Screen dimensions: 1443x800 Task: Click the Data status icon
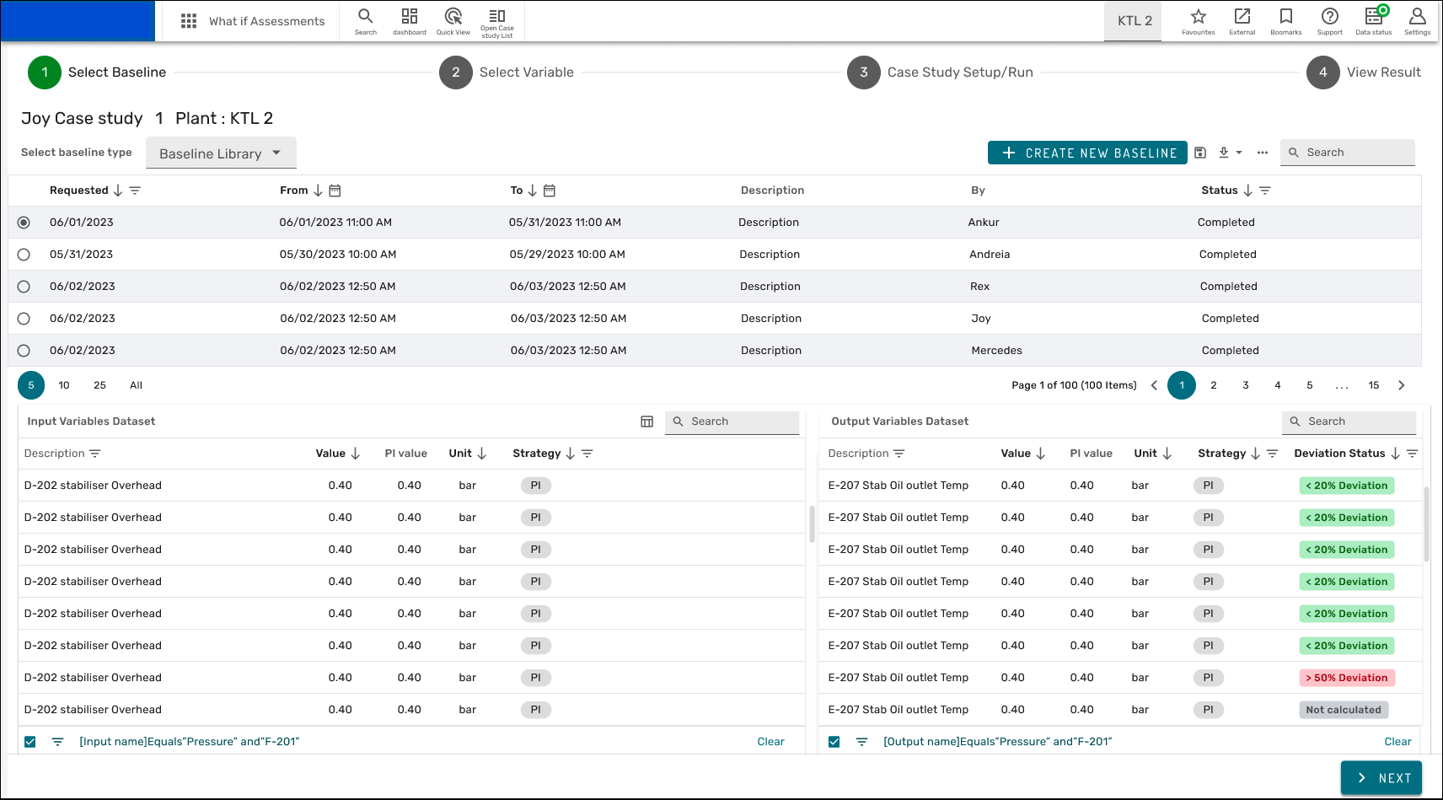1373,17
